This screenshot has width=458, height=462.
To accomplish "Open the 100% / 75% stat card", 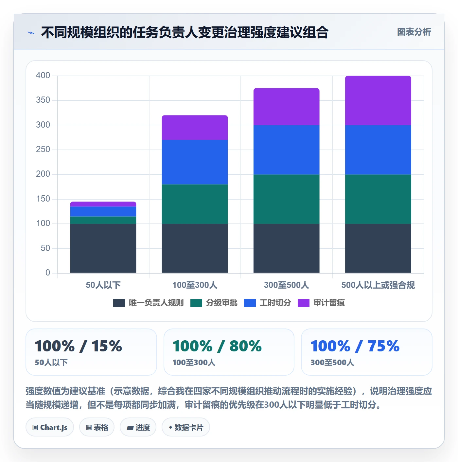I will (x=367, y=352).
